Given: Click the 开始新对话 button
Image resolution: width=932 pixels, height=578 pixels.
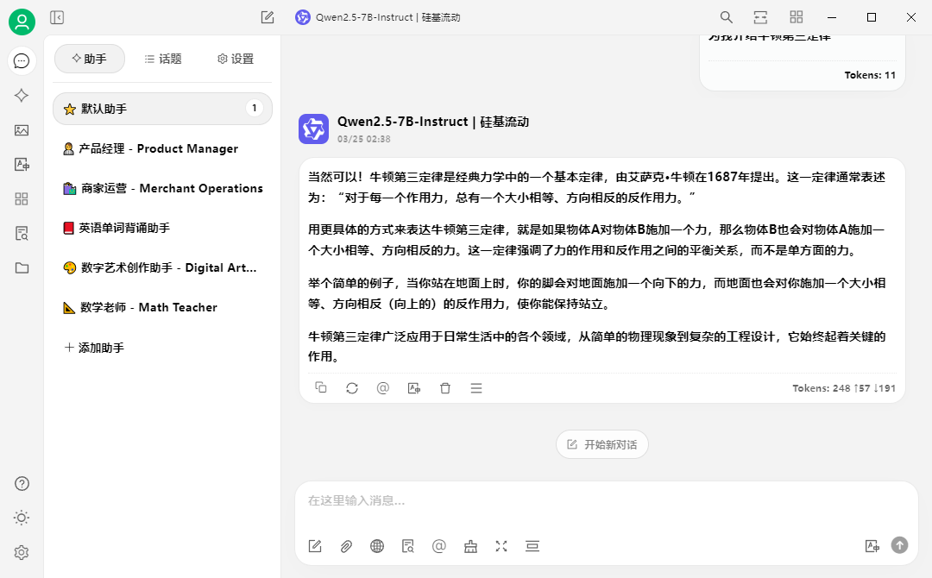Looking at the screenshot, I should click(x=601, y=444).
